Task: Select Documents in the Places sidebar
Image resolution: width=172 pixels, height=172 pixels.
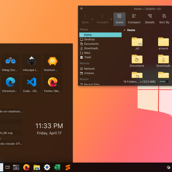Action: pyautogui.click(x=100, y=44)
